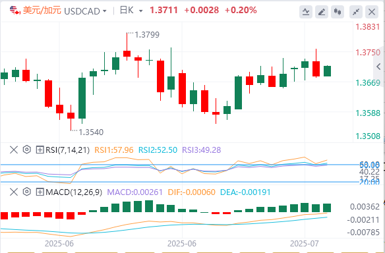
Task: Remove the MACD indicator panel
Action: [14, 192]
